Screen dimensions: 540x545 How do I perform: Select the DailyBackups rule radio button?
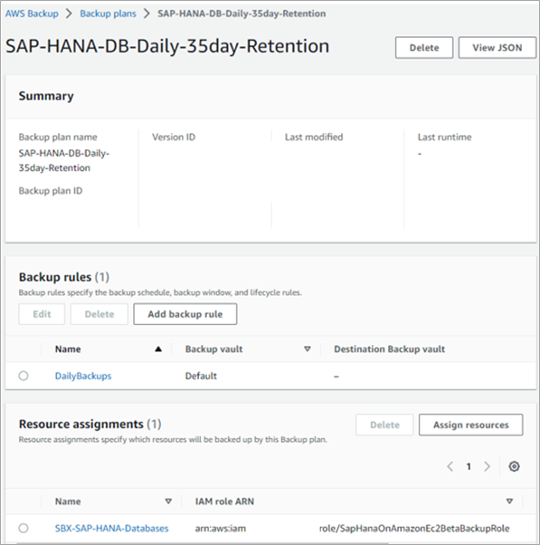[24, 376]
